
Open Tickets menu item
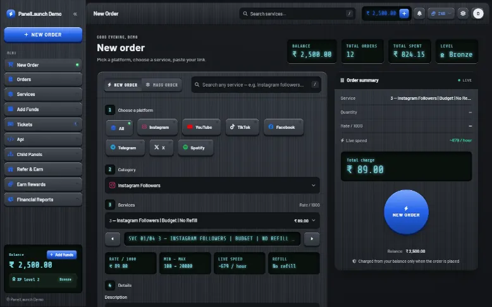43,124
